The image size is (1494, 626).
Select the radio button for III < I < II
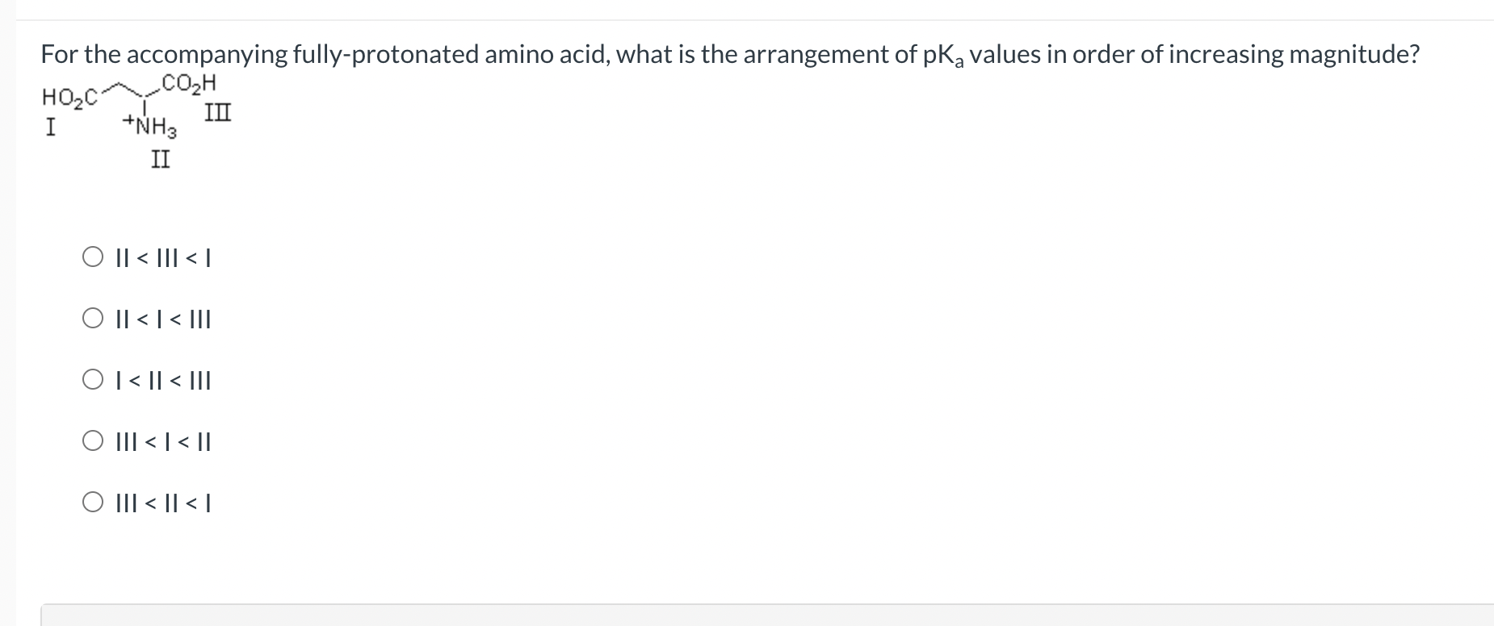coord(93,440)
